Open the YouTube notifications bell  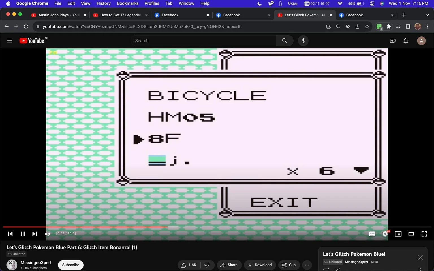406,41
